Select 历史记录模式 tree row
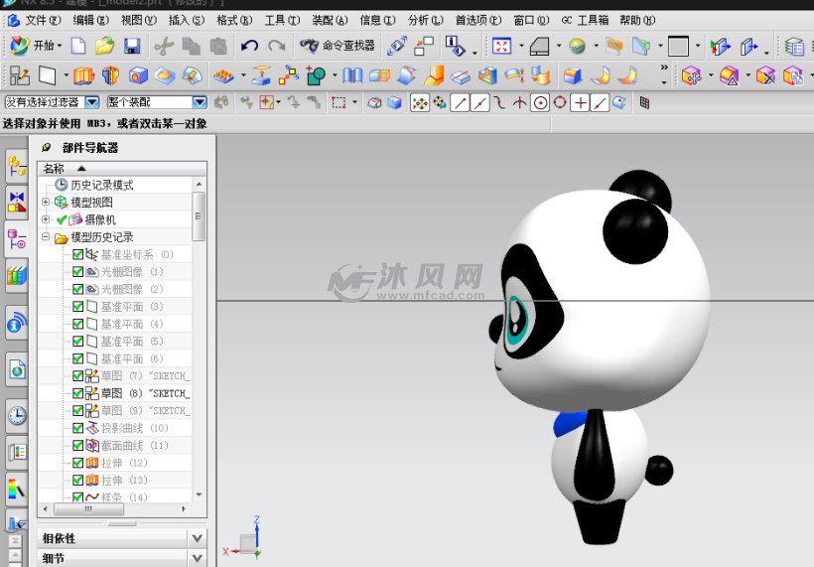Screen dimensions: 814x567 101,185
